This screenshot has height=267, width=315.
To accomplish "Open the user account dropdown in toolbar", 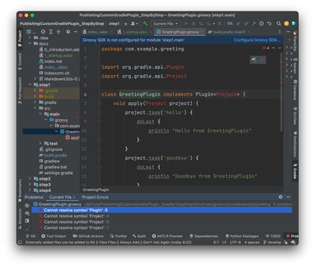I will [x=134, y=23].
